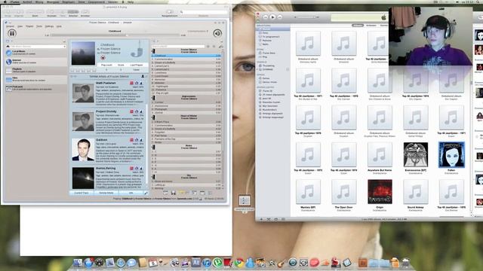
Task: Click Matti Paalanen's artist photo
Action: [83, 93]
